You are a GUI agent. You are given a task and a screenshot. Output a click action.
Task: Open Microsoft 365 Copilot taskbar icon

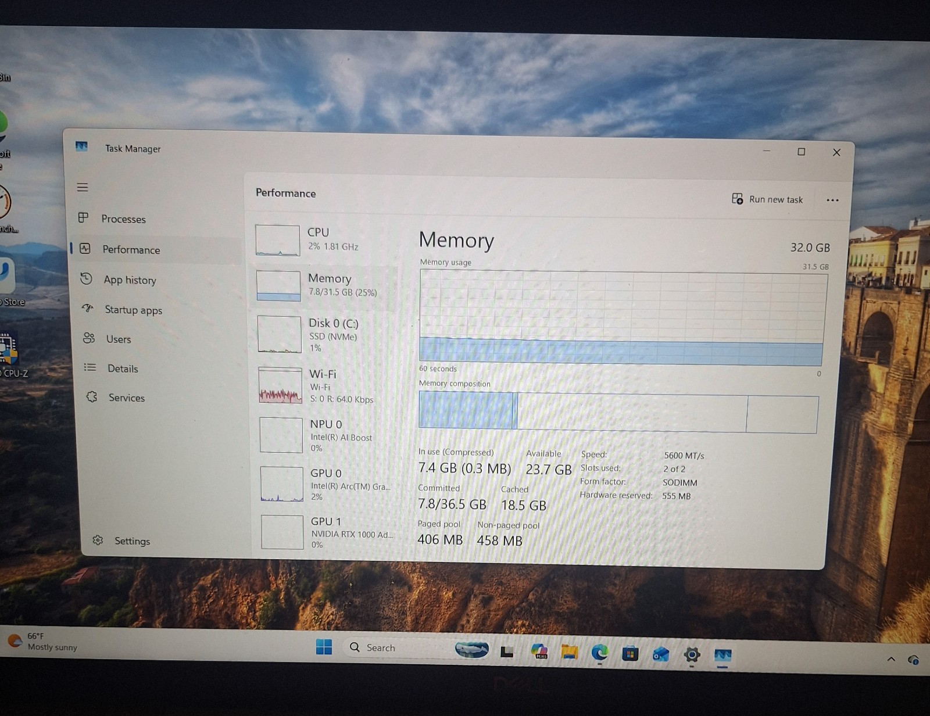(539, 651)
